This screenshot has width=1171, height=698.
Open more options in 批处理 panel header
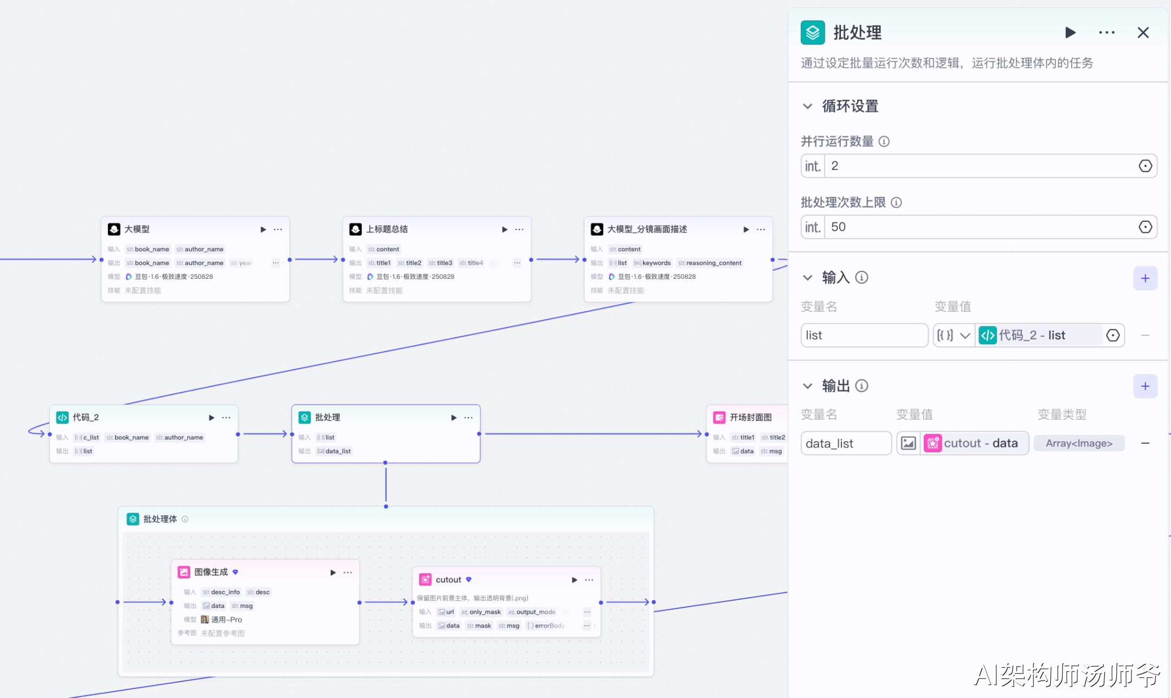coord(1106,33)
